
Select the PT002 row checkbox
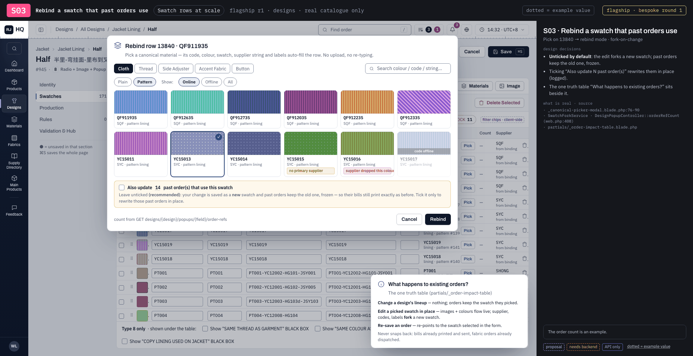click(121, 287)
